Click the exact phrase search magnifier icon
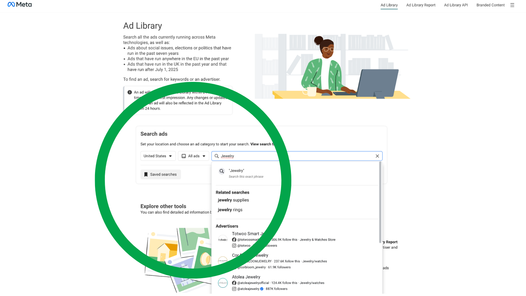 [x=222, y=171]
